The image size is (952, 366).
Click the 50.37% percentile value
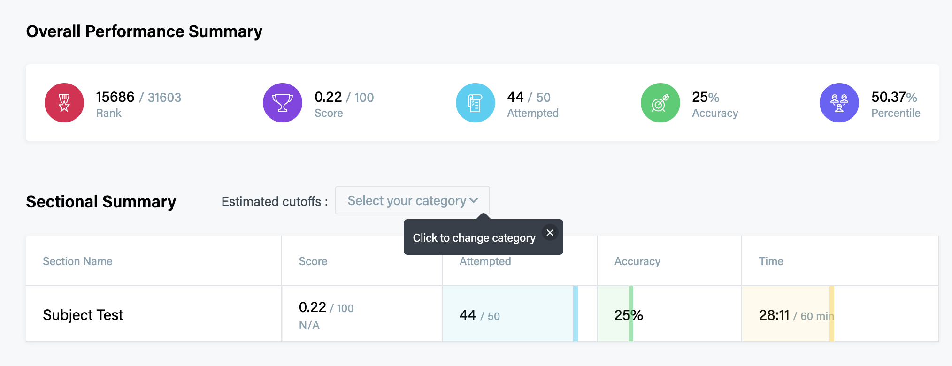pos(894,97)
